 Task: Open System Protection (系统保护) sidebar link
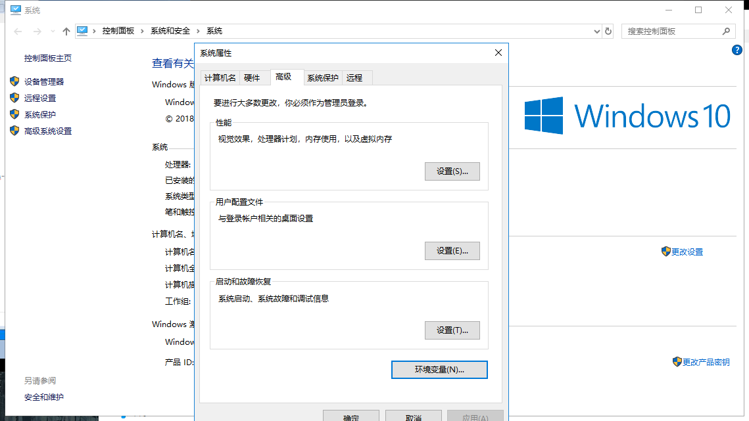coord(40,114)
